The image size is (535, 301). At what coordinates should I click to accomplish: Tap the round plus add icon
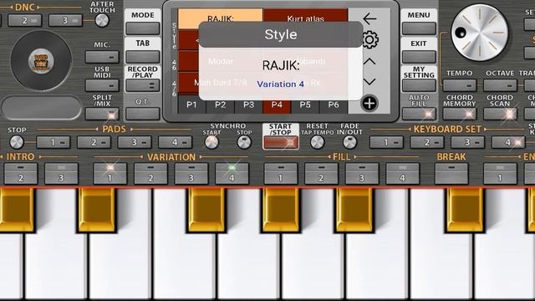369,104
